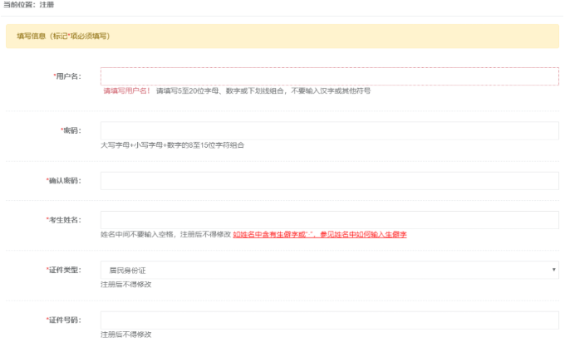Click the 当前位置：注册 breadcrumb text
Screen dimensions: 565x347
(x=28, y=5)
